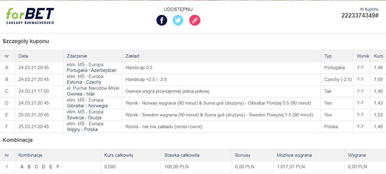The image size is (386, 174).
Task: Open Węgry - Polska event
Action: coord(82,129)
